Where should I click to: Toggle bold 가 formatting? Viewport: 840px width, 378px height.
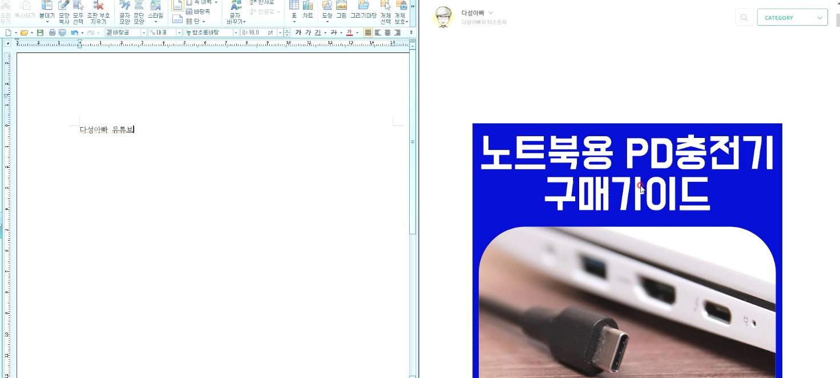298,32
